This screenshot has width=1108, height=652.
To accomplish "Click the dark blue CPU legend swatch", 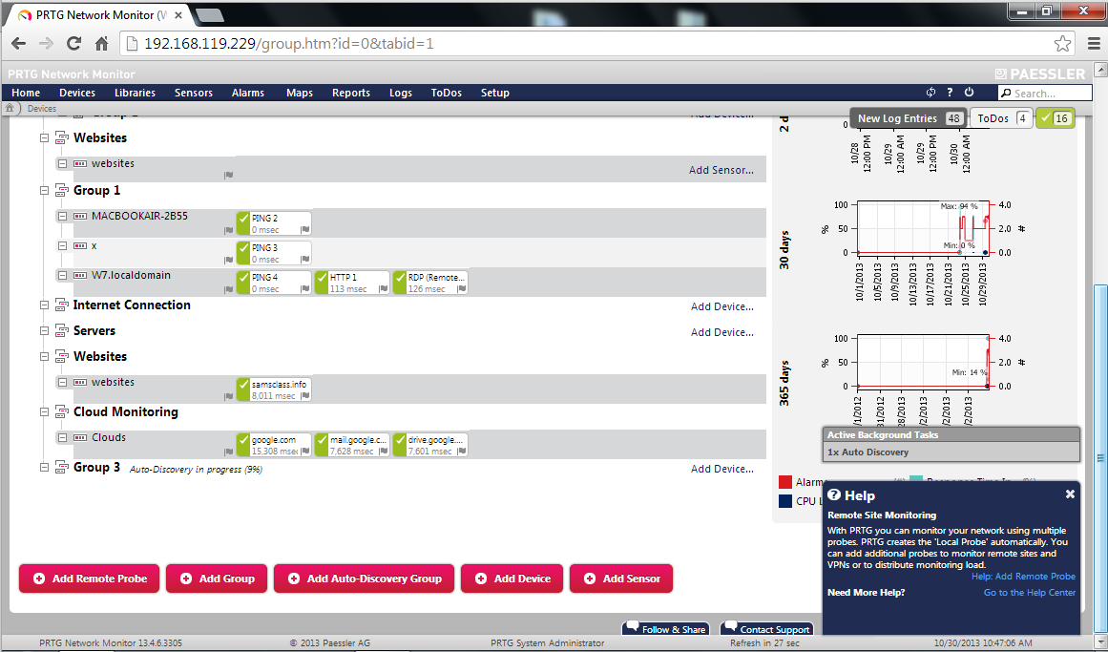I will click(x=785, y=500).
